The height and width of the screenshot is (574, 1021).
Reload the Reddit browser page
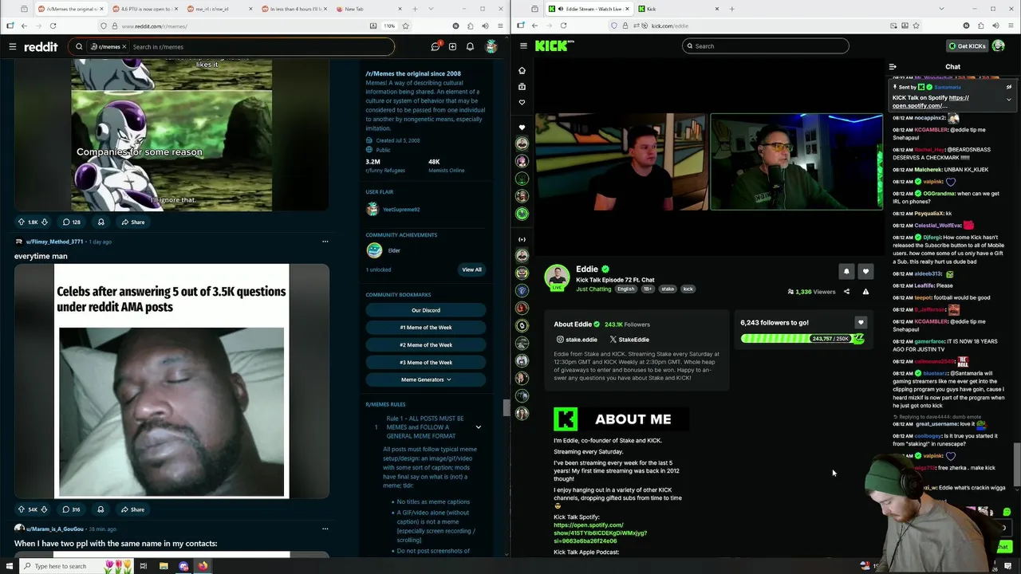(53, 26)
